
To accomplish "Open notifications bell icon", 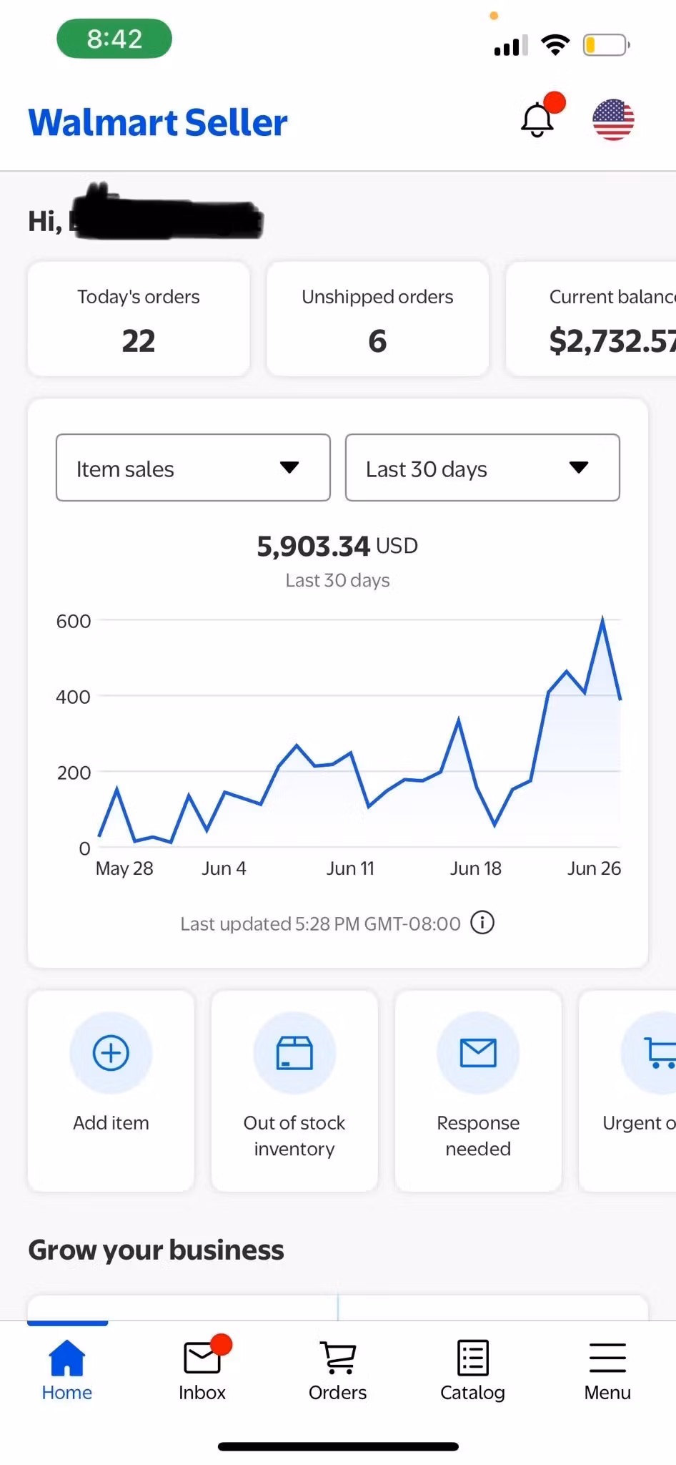I will pyautogui.click(x=538, y=119).
